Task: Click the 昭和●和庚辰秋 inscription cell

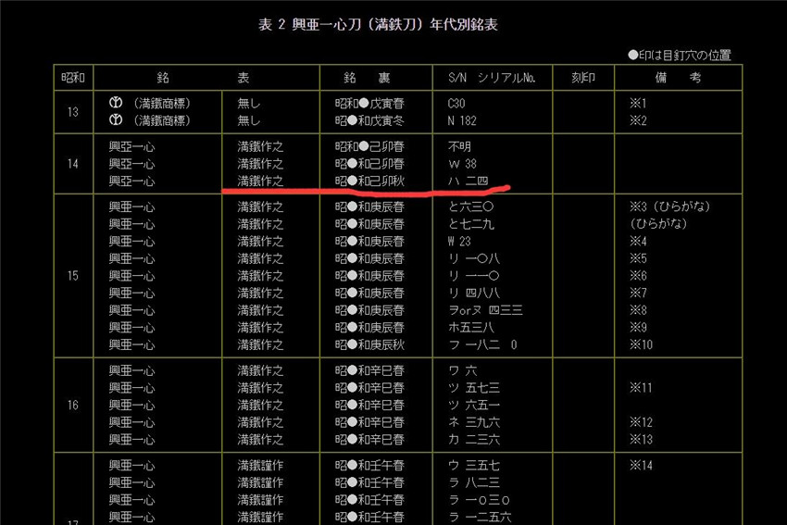Action: click(369, 344)
